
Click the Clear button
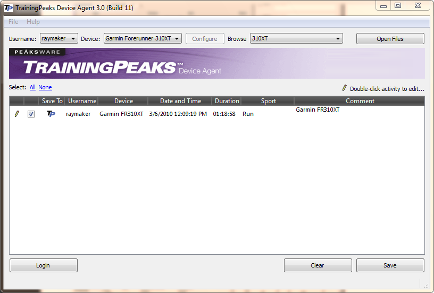[x=318, y=265]
